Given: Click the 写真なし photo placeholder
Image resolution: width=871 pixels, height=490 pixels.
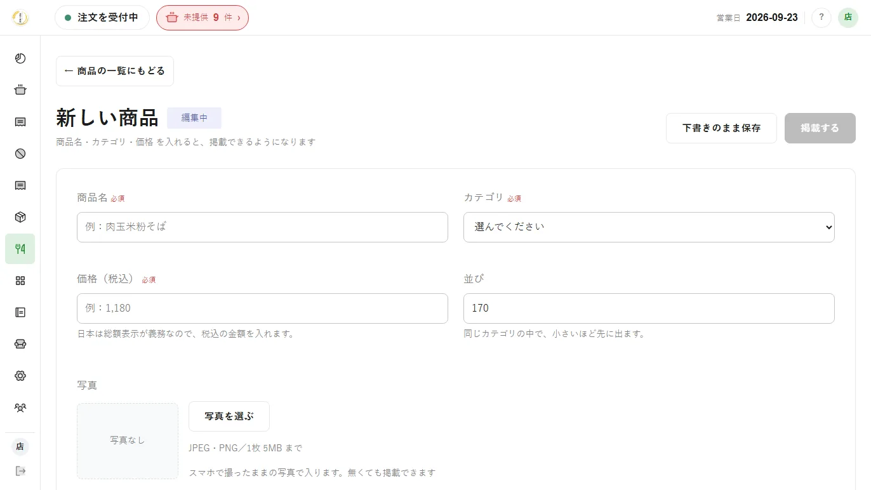Looking at the screenshot, I should click(128, 440).
